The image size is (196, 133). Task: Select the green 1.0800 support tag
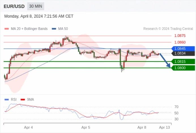(183, 68)
